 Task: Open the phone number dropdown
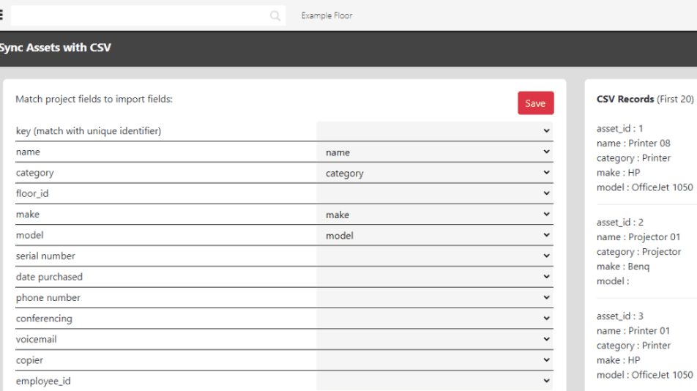click(435, 298)
